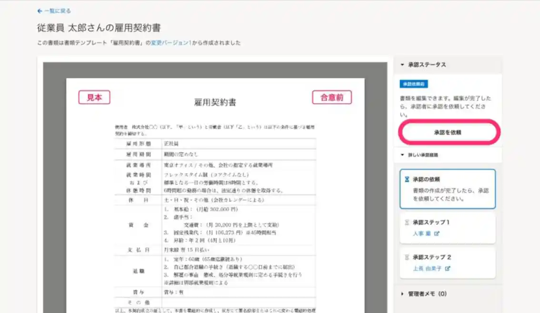The height and width of the screenshot is (313, 540).
Task: Select the 承認の依頼 step card description
Action: point(450,195)
